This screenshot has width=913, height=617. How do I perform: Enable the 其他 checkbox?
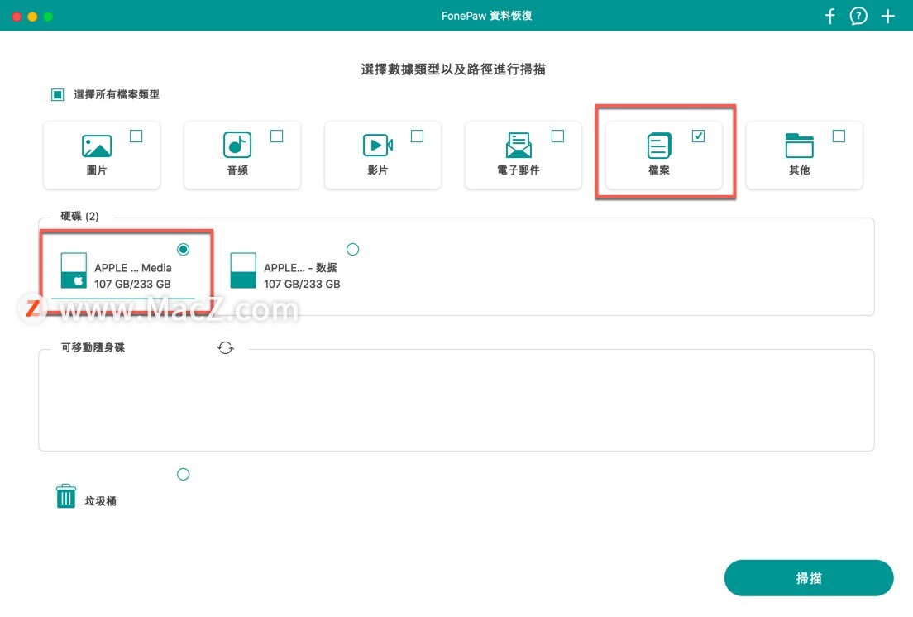pos(839,136)
